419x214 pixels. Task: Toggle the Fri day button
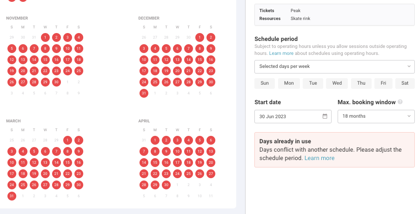pos(383,83)
